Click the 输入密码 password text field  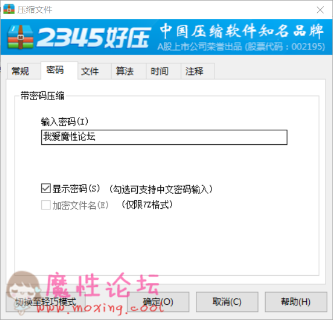(164, 137)
